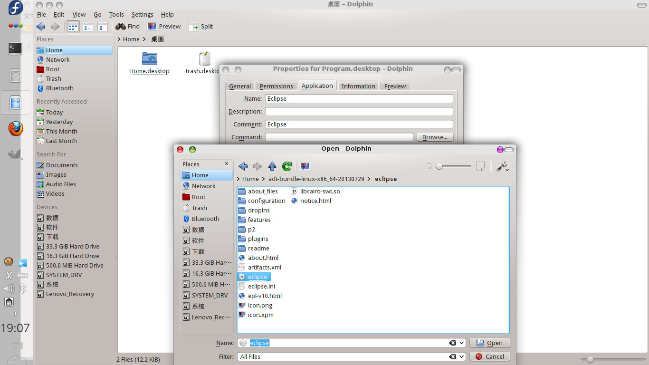Open Fedora launcher menu icon
The height and width of the screenshot is (365, 649).
[x=16, y=8]
